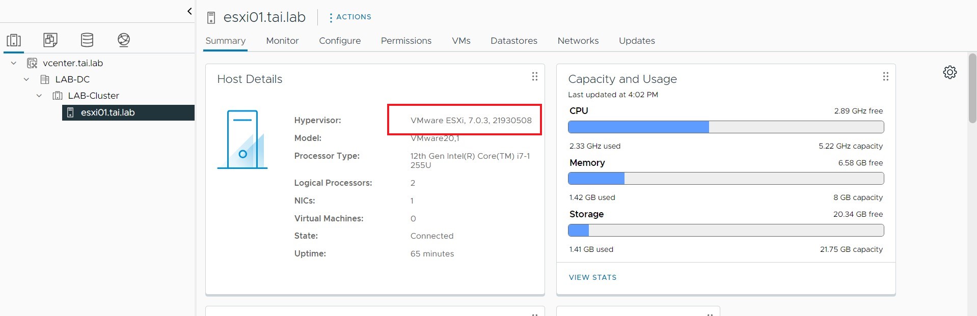Click the Storage usage bar
This screenshot has height=316, width=977.
pos(726,231)
